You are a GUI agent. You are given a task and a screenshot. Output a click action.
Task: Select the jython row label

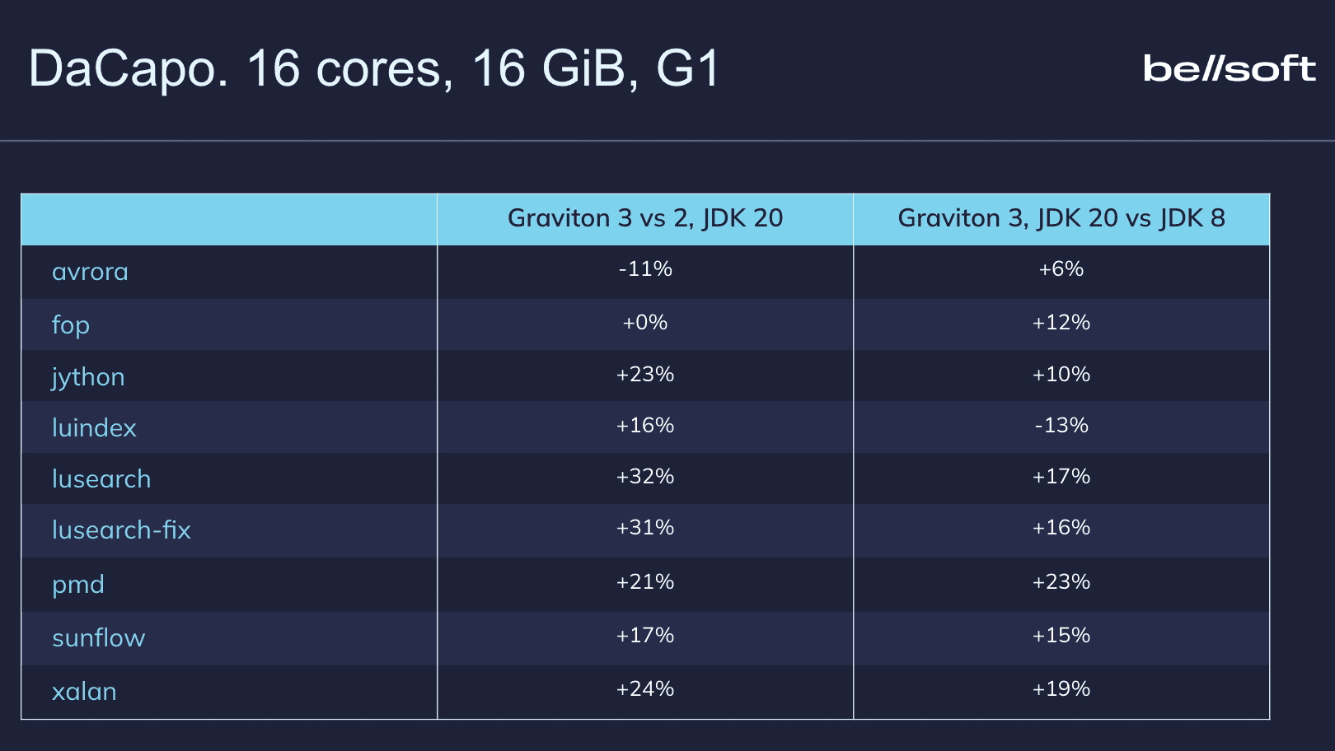[88, 377]
